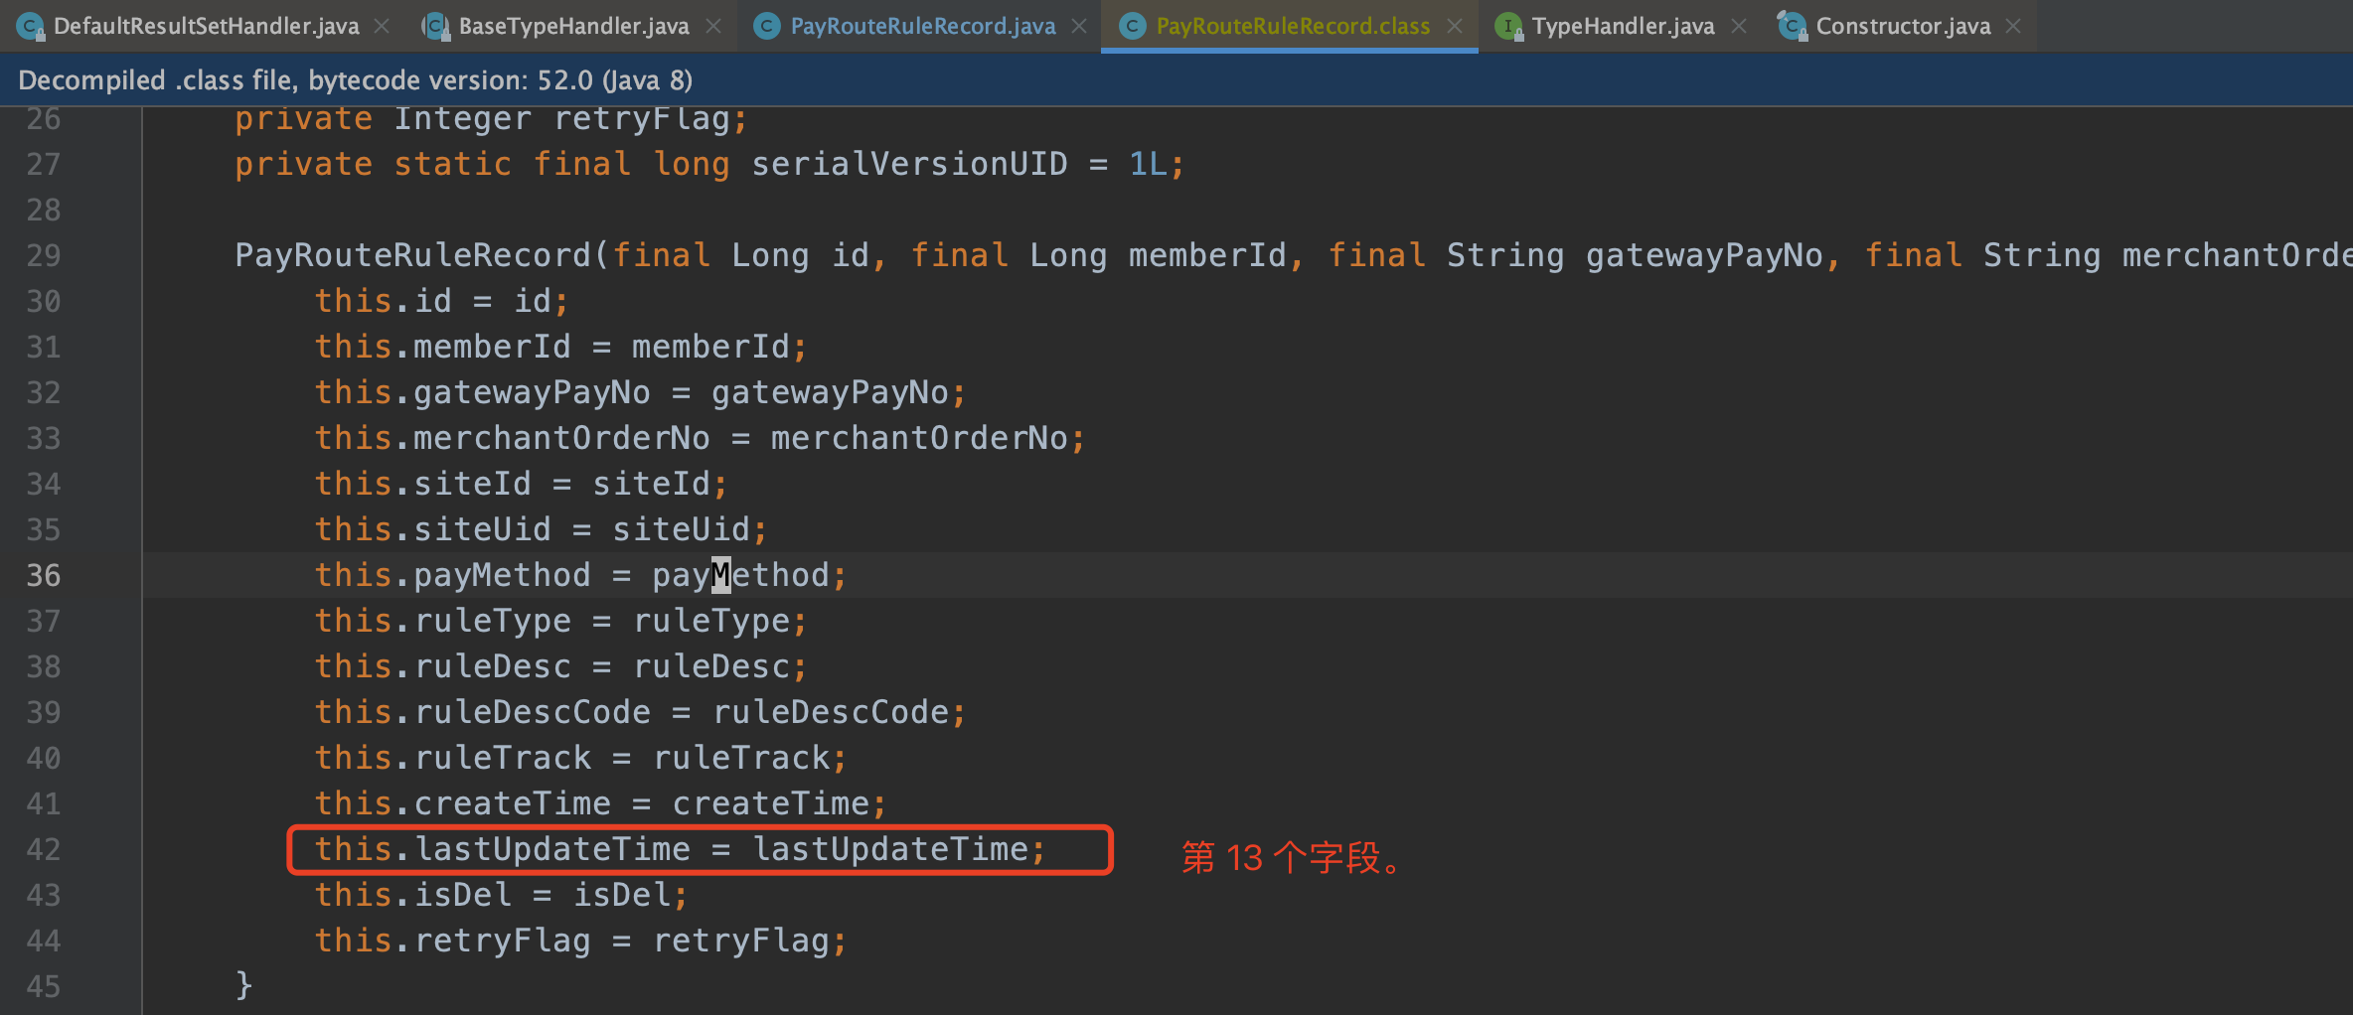The height and width of the screenshot is (1015, 2353).
Task: Close the TypeHandler.java tab
Action: pyautogui.click(x=1739, y=27)
